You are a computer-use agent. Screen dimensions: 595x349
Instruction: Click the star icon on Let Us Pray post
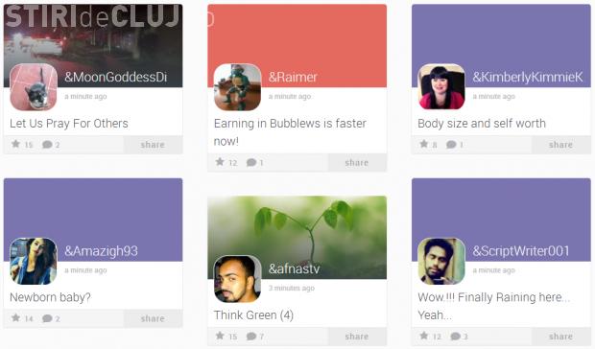pos(15,144)
